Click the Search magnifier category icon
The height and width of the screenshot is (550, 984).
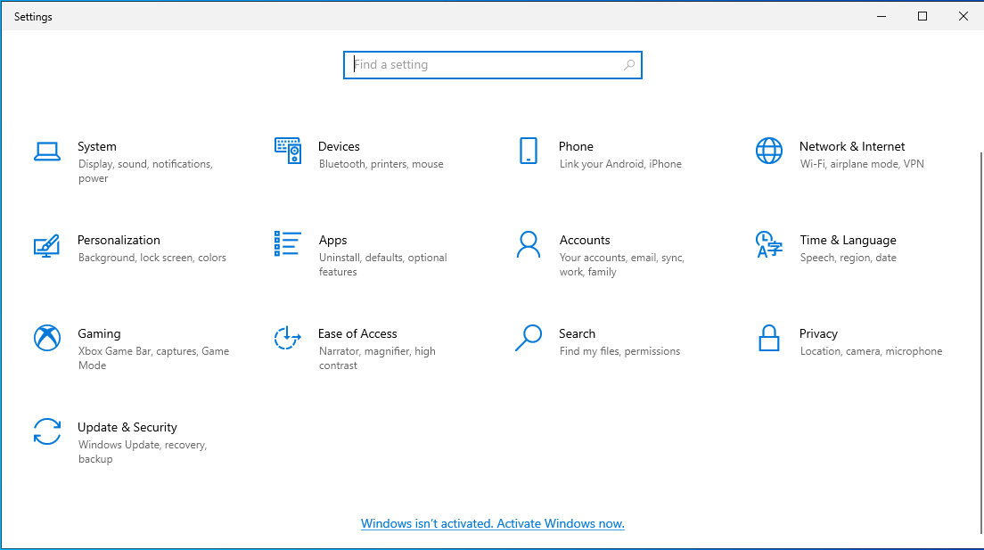tap(529, 338)
